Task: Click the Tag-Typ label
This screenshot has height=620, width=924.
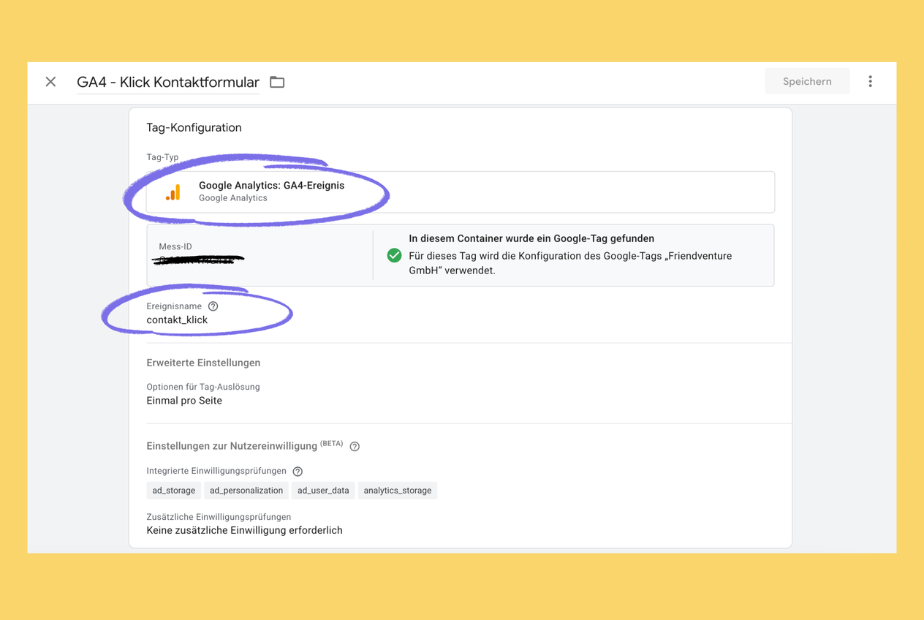Action: click(x=162, y=157)
